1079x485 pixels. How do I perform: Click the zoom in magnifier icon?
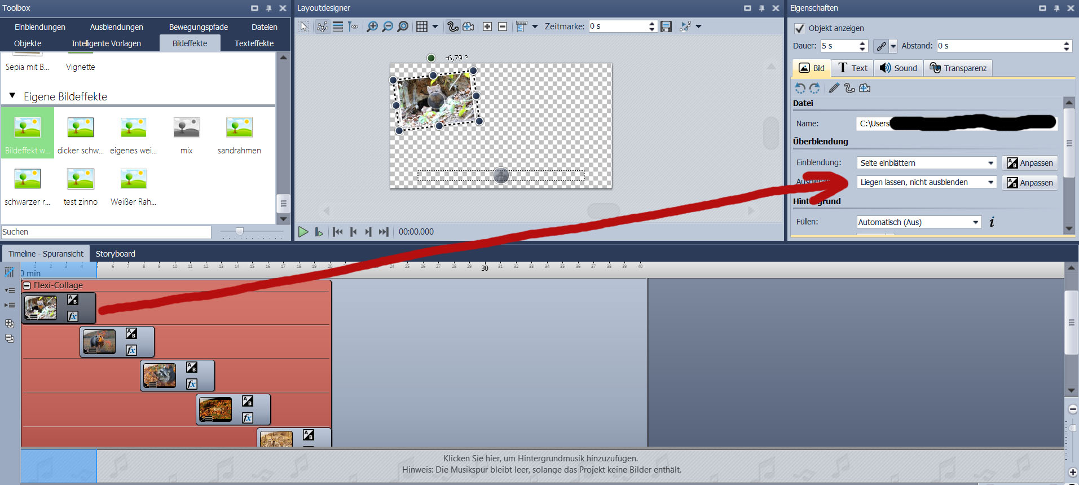tap(372, 27)
